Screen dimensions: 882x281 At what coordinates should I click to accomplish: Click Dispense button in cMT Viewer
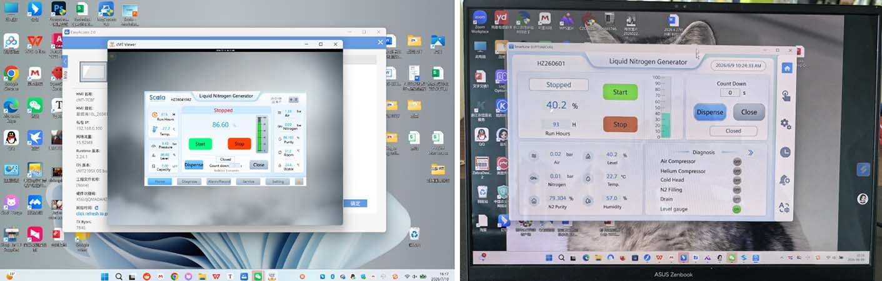(194, 165)
